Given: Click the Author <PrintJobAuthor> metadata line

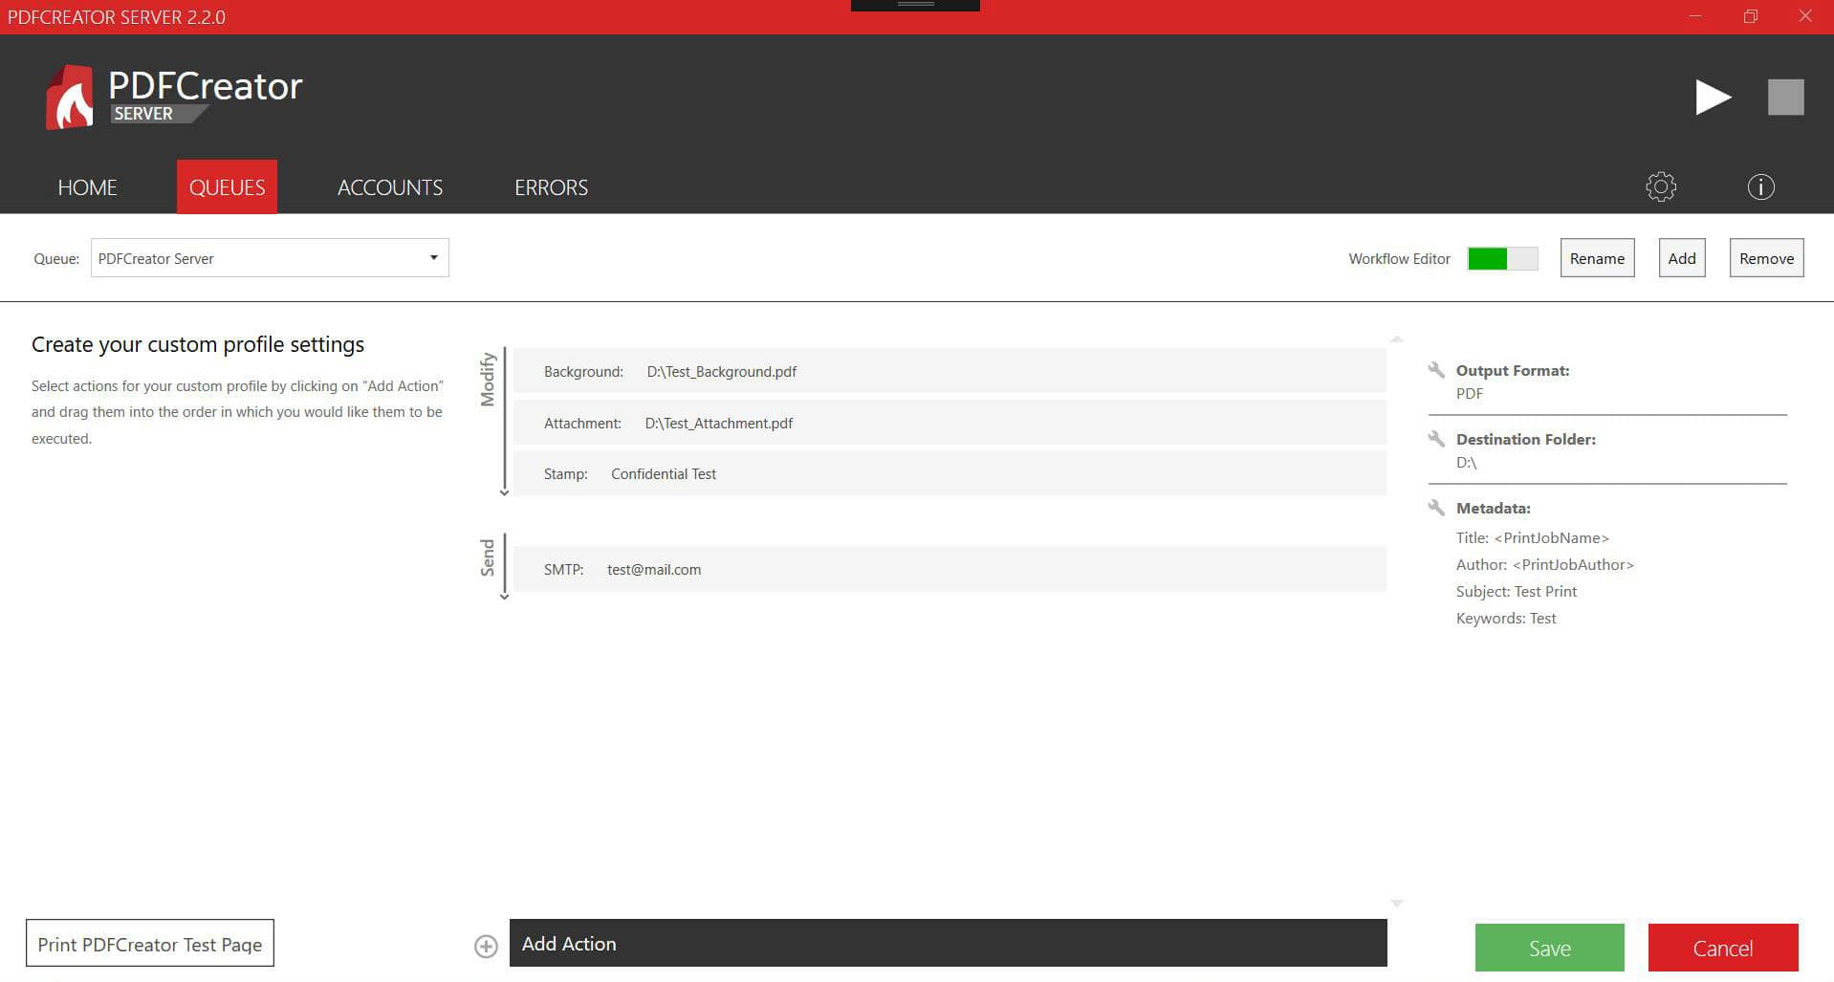Looking at the screenshot, I should tap(1544, 564).
